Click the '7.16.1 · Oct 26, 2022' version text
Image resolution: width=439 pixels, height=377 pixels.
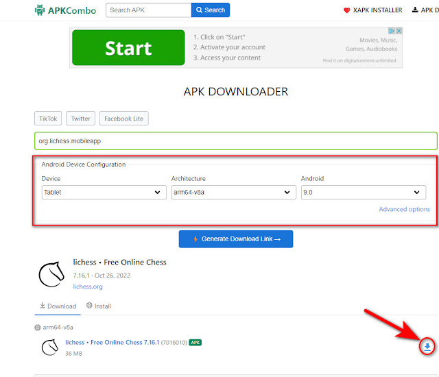(x=102, y=276)
